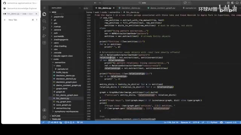Open llm_demo_graph.json in the explorer
Viewport: 241px width, 135px height.
click(x=67, y=95)
